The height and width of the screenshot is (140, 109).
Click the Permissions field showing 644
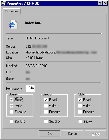click(x=30, y=88)
